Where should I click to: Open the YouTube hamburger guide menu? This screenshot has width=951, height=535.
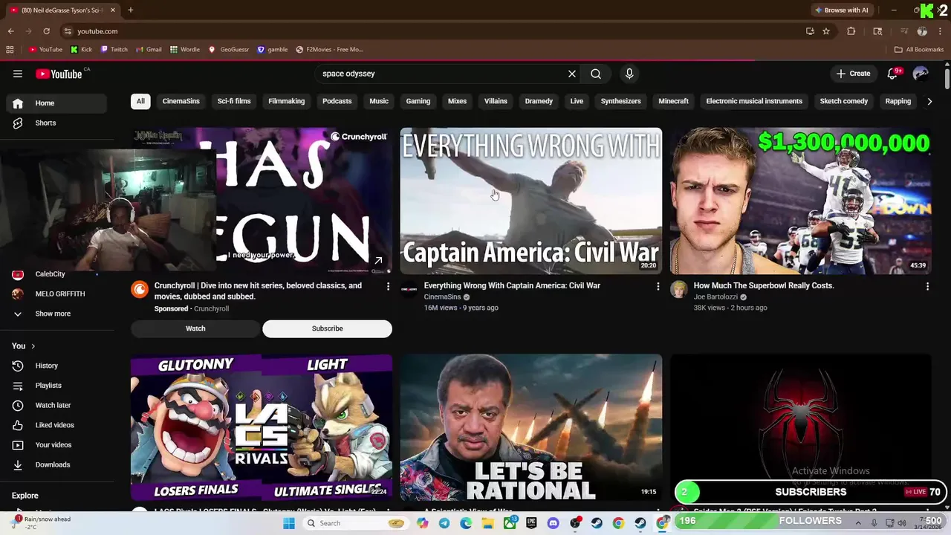click(x=18, y=74)
